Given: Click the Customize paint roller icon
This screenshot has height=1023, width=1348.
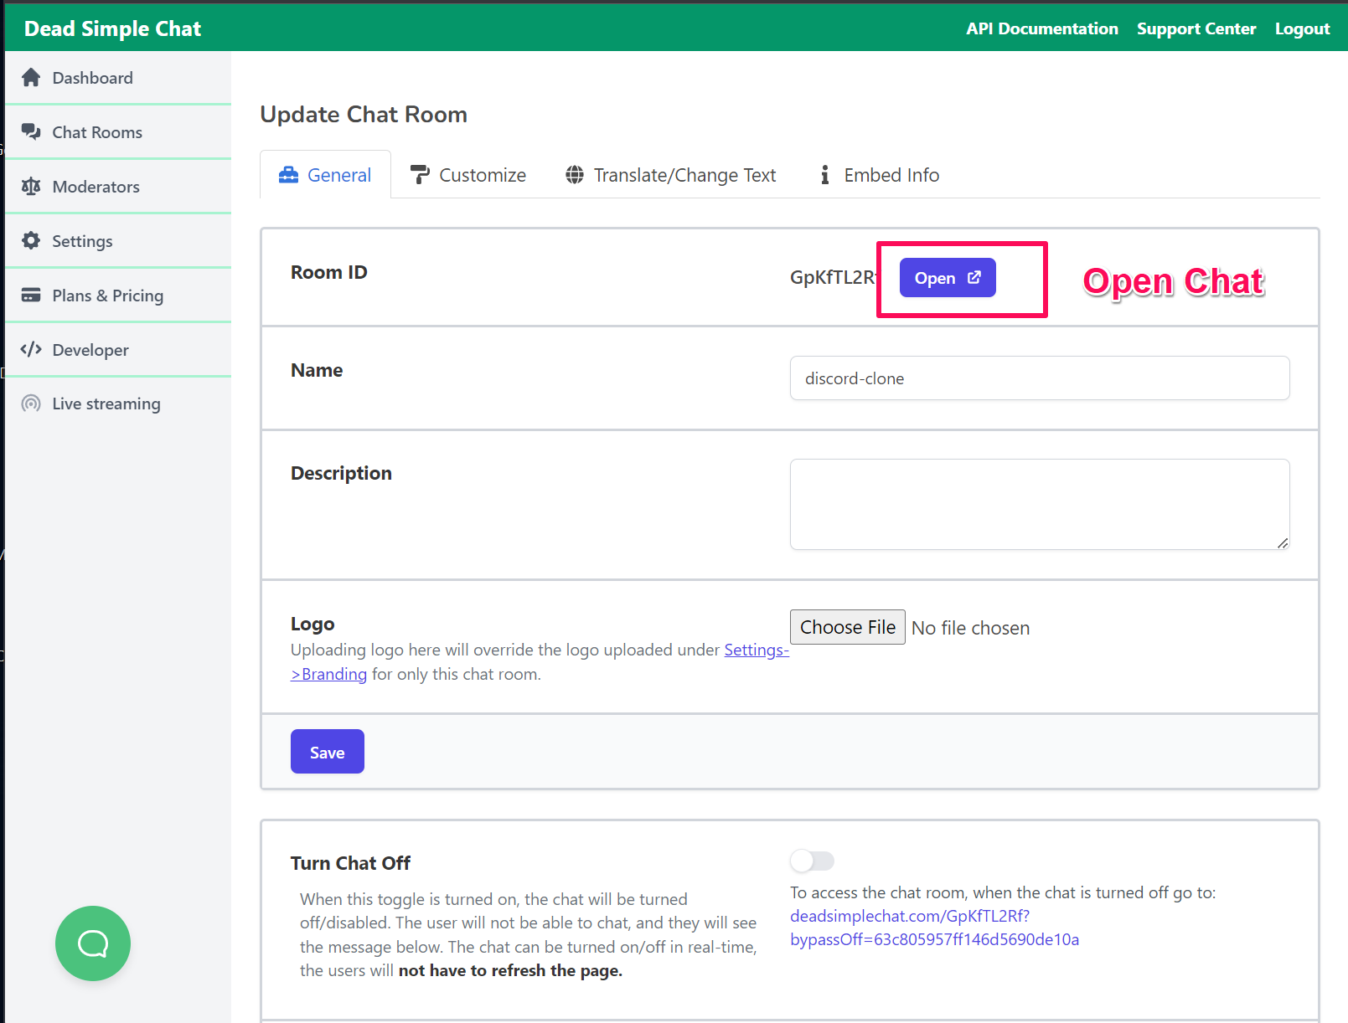Looking at the screenshot, I should pyautogui.click(x=420, y=175).
